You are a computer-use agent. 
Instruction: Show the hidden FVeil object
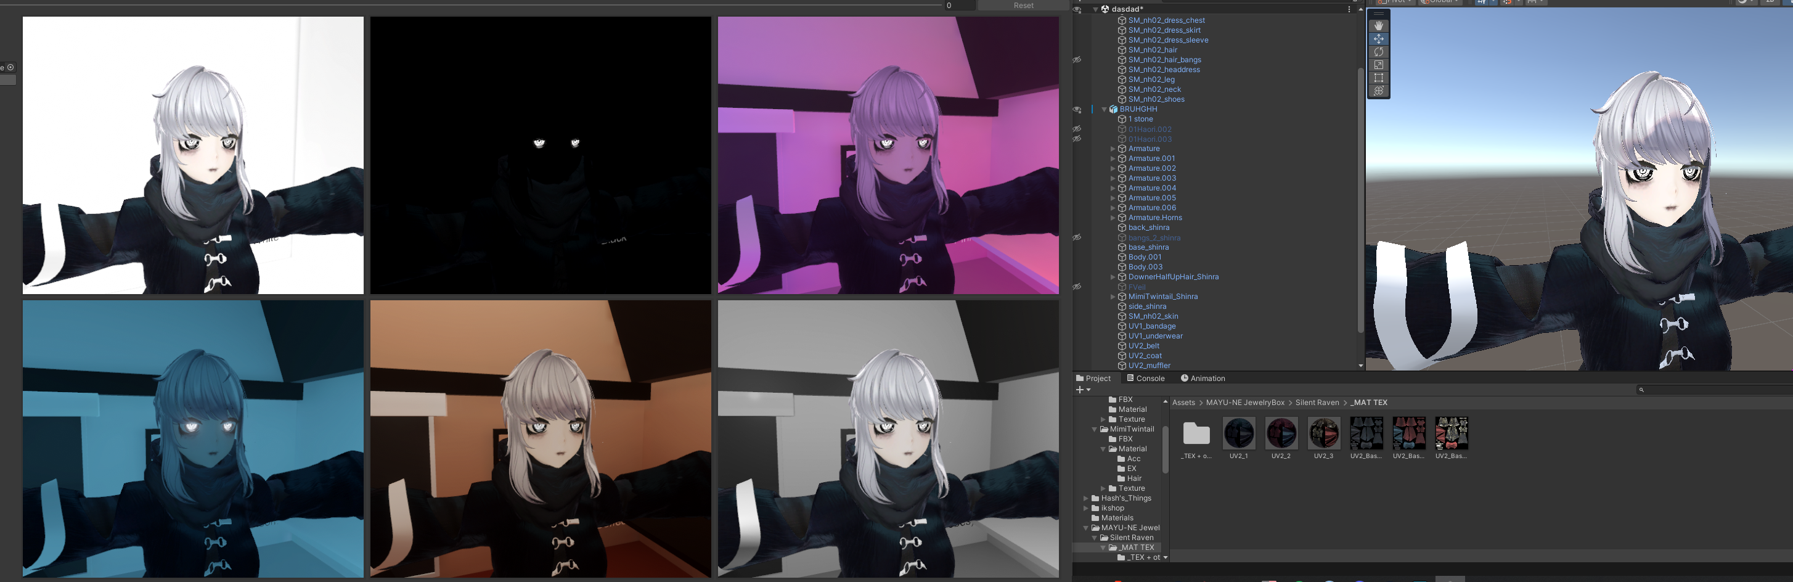pyautogui.click(x=1077, y=287)
